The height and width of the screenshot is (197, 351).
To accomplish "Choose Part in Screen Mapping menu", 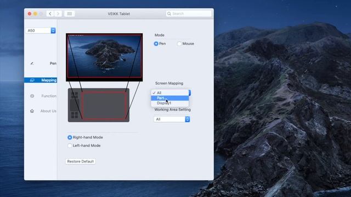I will tap(170, 98).
